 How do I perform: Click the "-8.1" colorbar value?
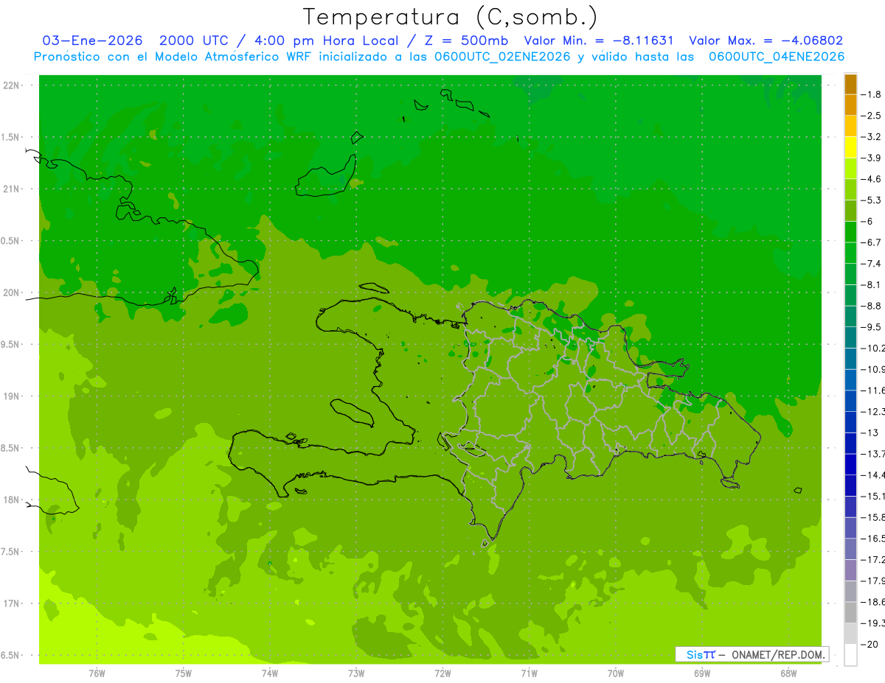[871, 284]
